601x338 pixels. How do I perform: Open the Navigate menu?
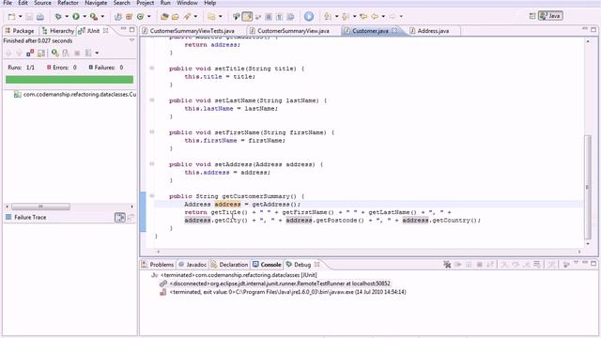click(96, 3)
